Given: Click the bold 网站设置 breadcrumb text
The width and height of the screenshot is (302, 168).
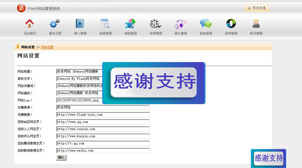Looking at the screenshot, I should click(x=28, y=47).
